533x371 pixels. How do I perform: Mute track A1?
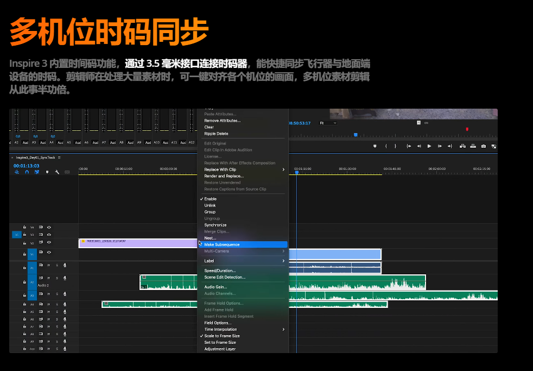coord(49,265)
